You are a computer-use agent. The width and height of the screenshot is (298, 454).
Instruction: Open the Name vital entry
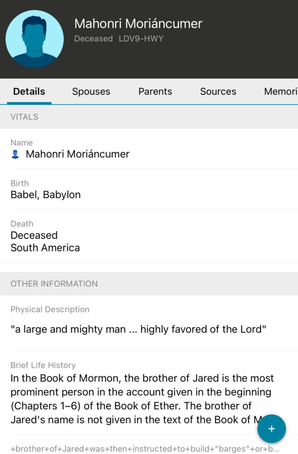tap(78, 154)
